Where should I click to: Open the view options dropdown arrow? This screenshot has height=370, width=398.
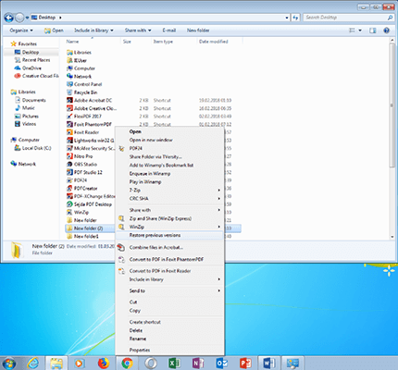(x=360, y=31)
